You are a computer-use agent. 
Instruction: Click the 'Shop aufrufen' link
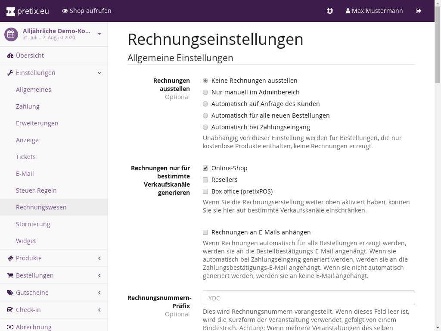click(x=87, y=11)
